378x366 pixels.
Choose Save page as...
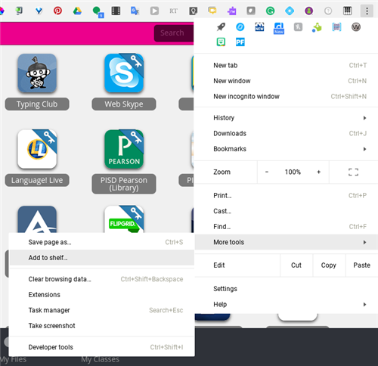[102, 242]
